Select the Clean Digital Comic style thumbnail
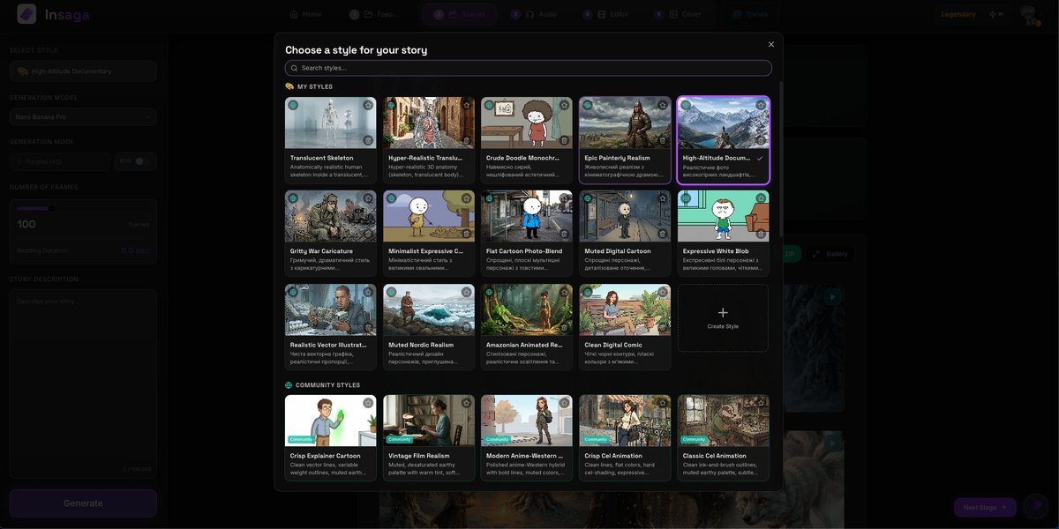The width and height of the screenshot is (1059, 529). click(625, 309)
